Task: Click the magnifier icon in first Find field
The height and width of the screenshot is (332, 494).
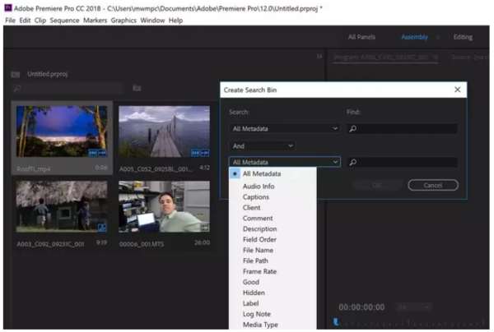Action: (353, 128)
